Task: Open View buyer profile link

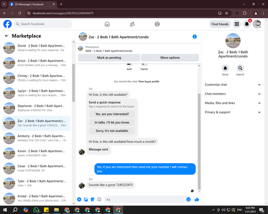Action: (148, 81)
